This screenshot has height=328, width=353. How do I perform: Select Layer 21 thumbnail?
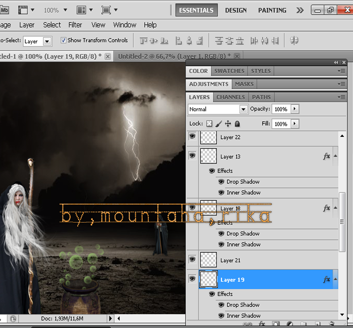click(x=208, y=260)
